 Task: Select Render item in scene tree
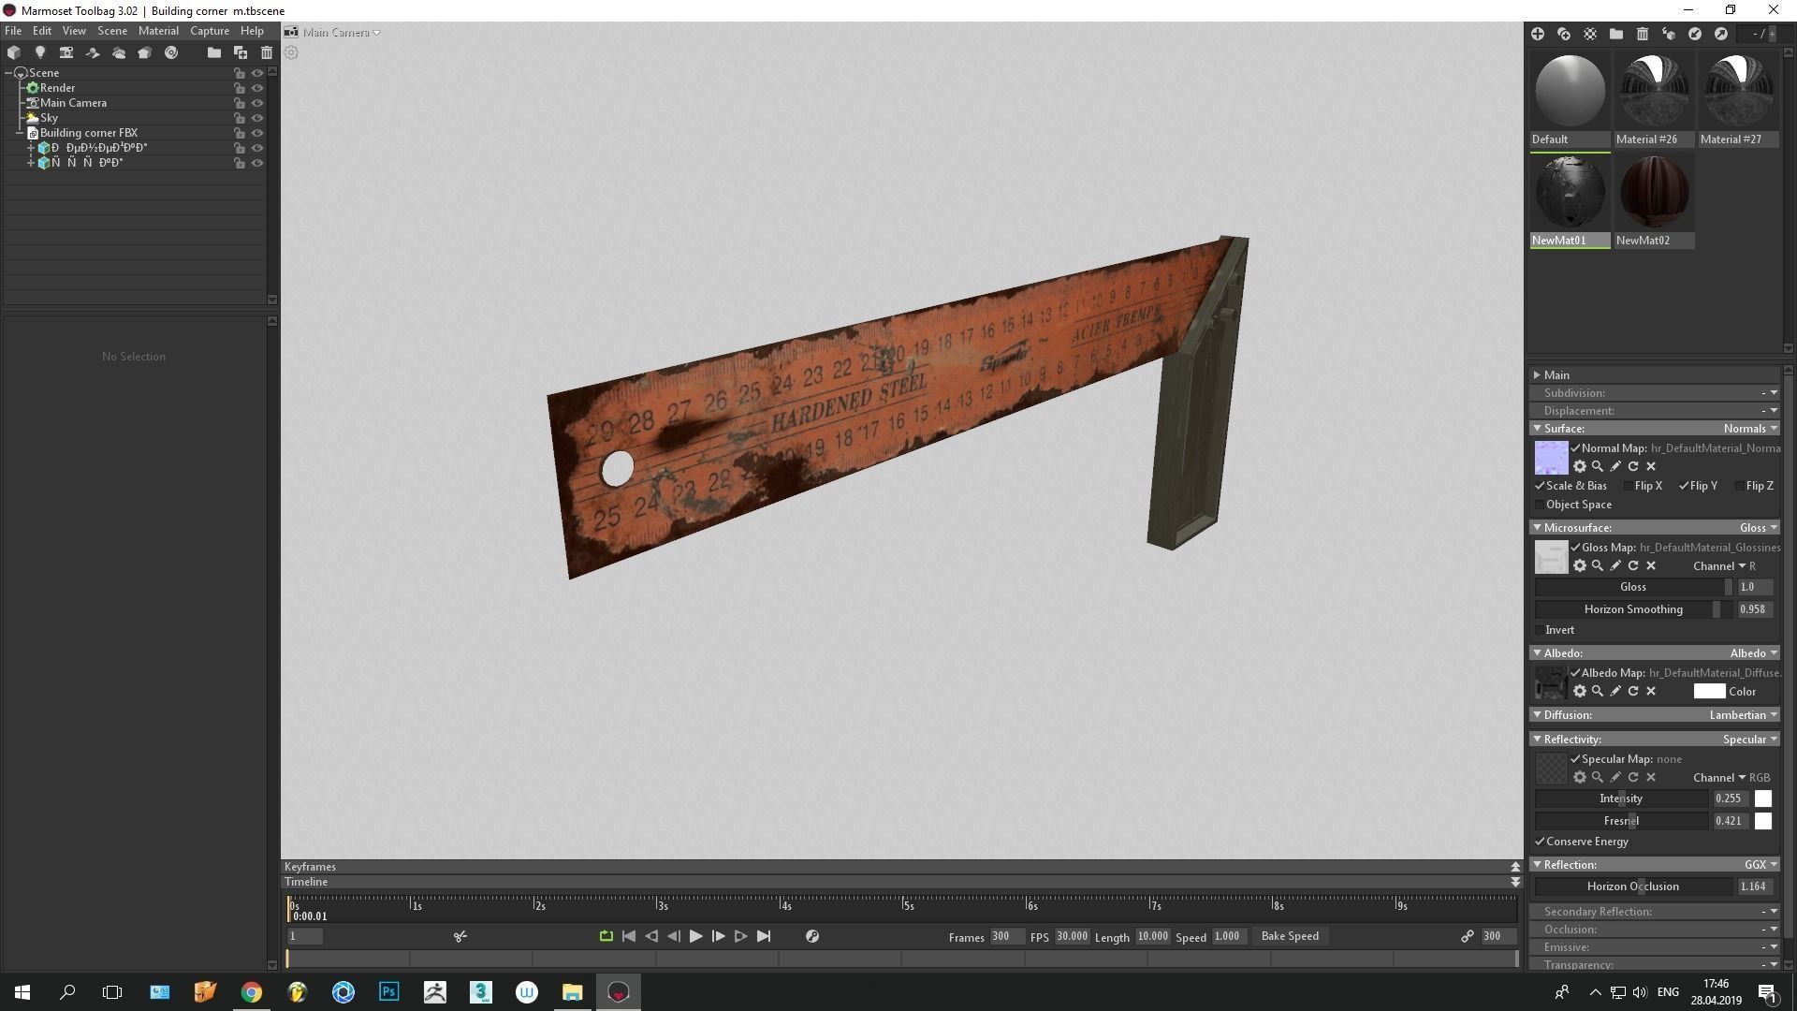pyautogui.click(x=57, y=88)
